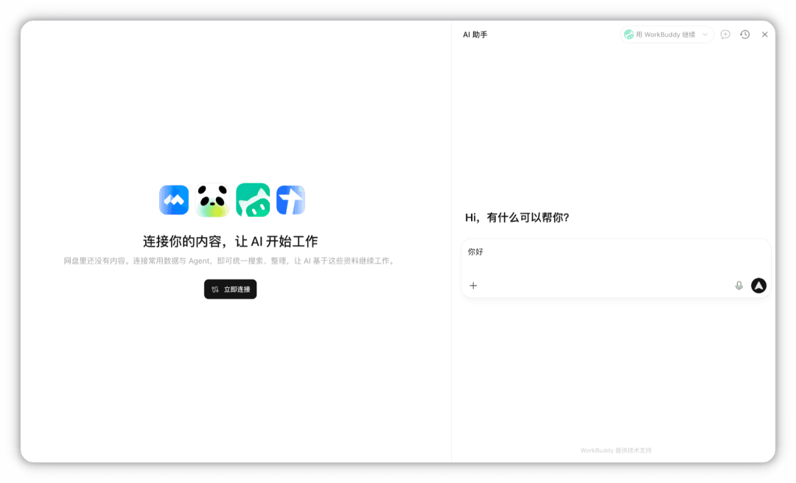Click the WorkBuddy 提供技术支持 footer text

click(615, 451)
